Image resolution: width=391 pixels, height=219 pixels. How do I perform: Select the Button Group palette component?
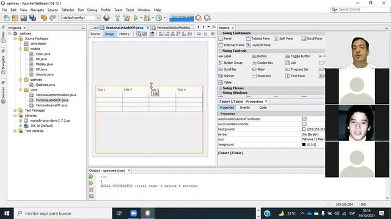230,63
